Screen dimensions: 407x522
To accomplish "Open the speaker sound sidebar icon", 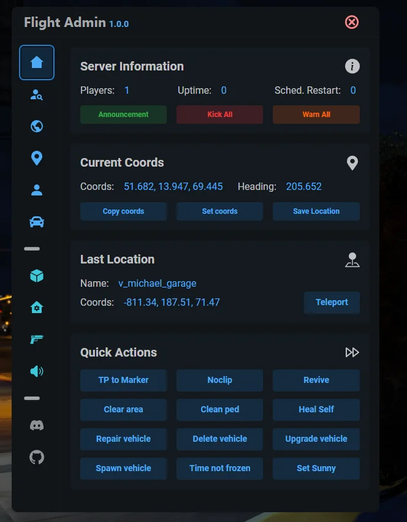I will click(37, 371).
